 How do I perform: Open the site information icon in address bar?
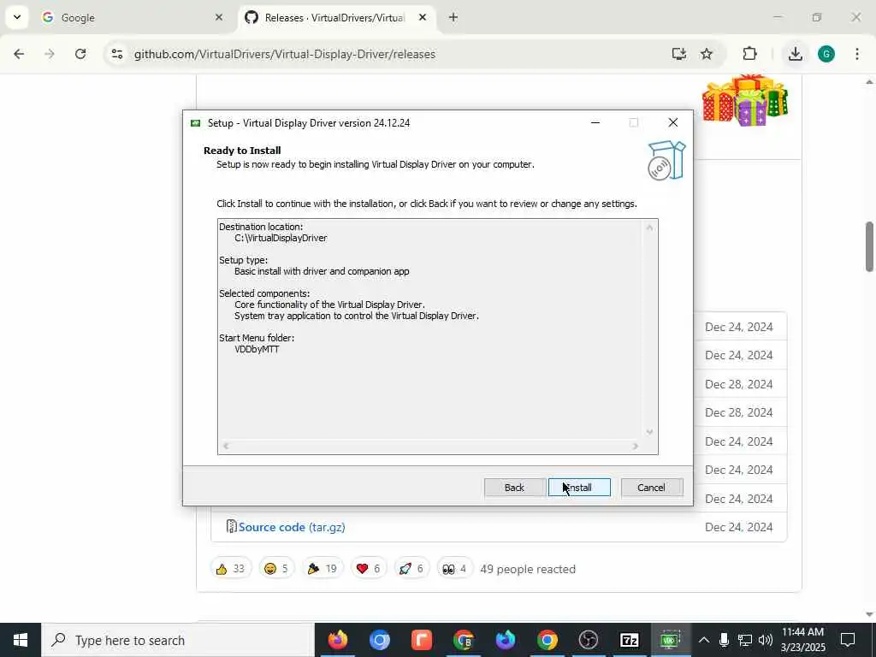pos(116,54)
